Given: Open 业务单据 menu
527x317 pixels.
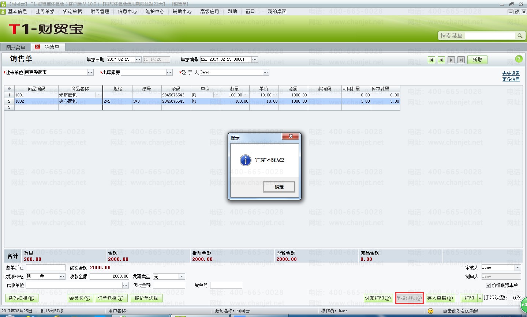Looking at the screenshot, I should [x=45, y=11].
